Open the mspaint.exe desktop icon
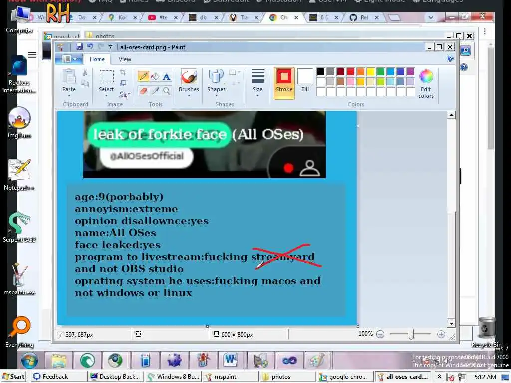 (x=19, y=279)
